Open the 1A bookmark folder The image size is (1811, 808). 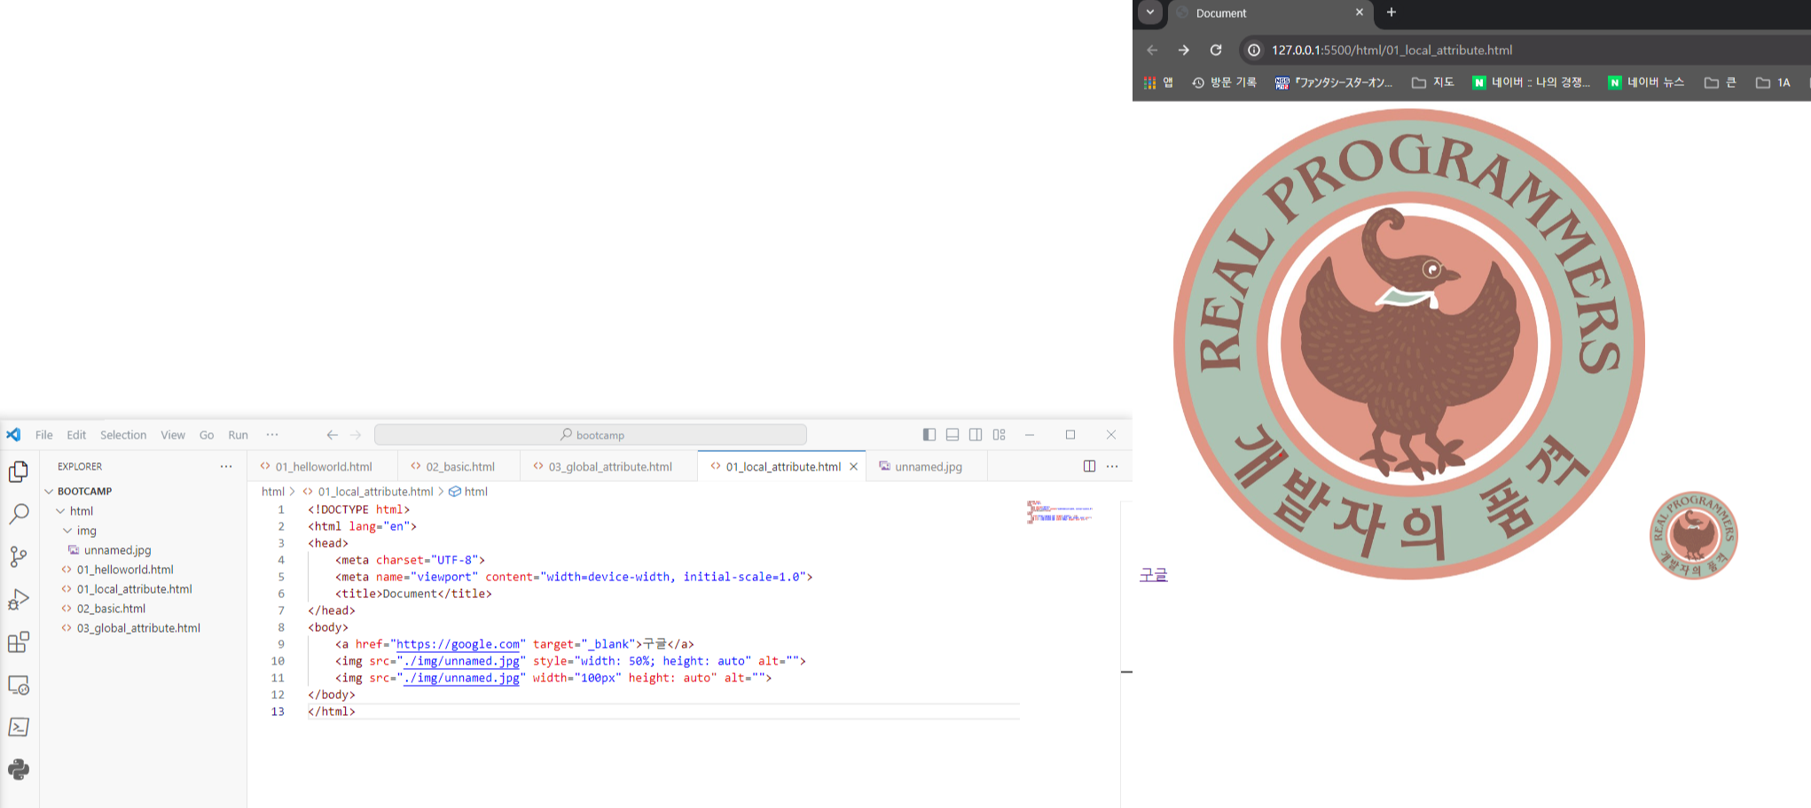1773,82
